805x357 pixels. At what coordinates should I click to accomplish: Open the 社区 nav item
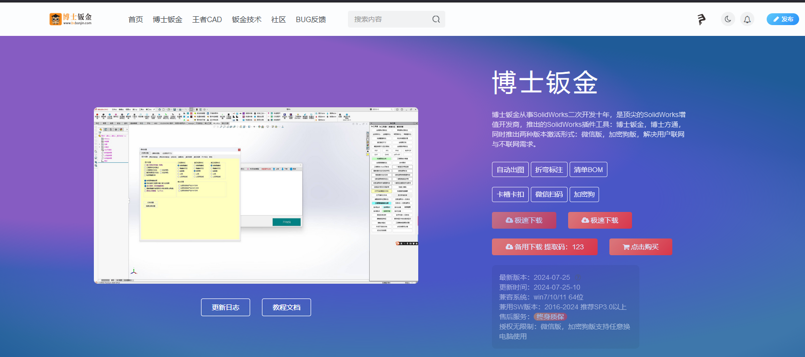[x=279, y=19]
